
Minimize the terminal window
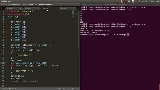click(84, 4)
